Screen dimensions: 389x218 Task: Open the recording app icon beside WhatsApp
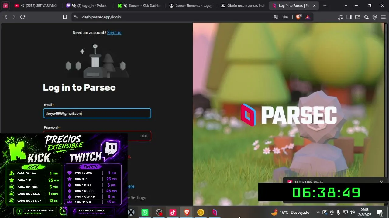[x=159, y=212]
